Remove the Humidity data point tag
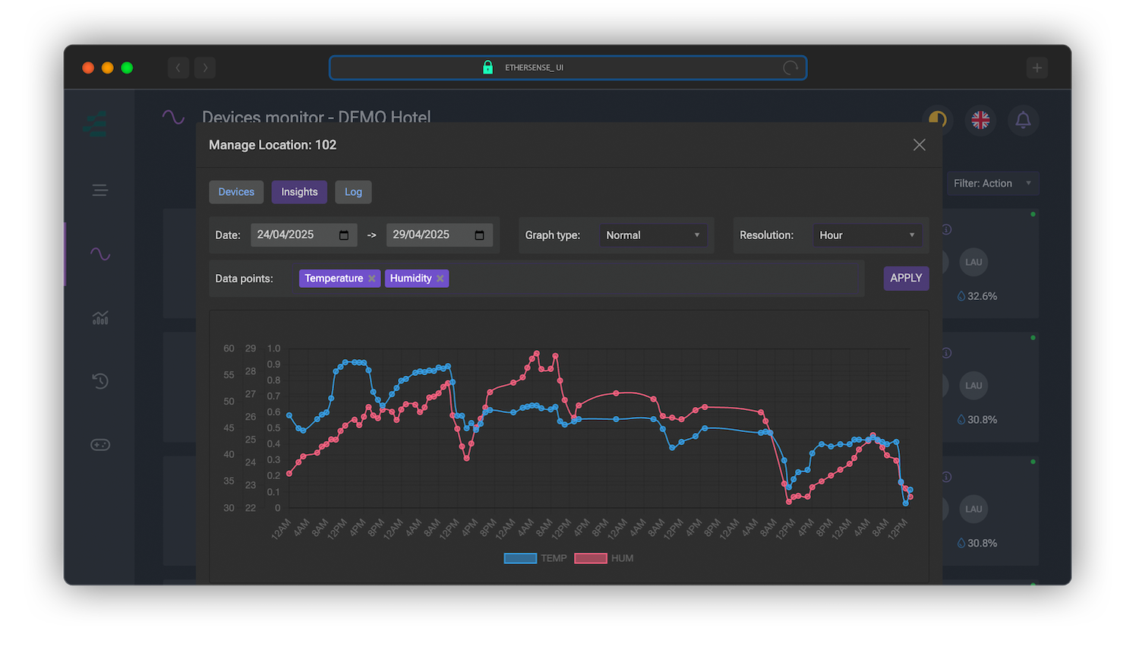The height and width of the screenshot is (650, 1139). point(440,279)
